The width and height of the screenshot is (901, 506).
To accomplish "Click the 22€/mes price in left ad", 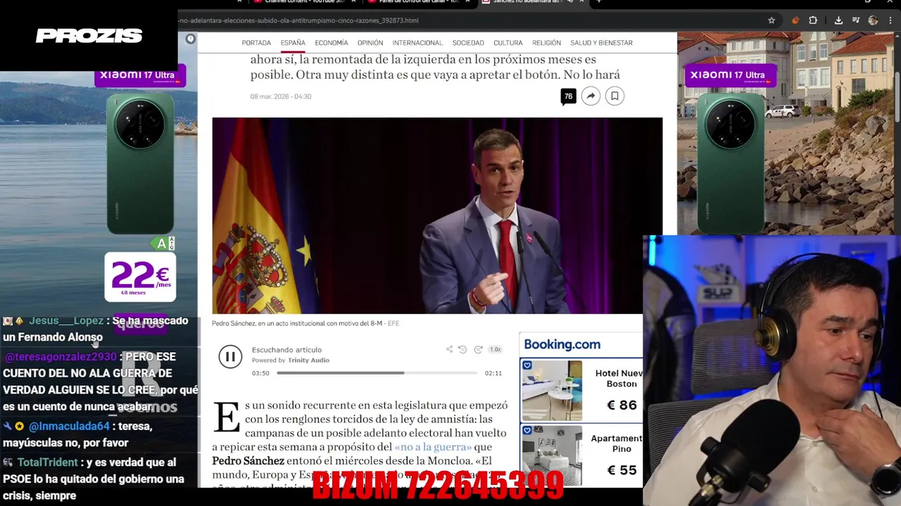I will (x=140, y=278).
